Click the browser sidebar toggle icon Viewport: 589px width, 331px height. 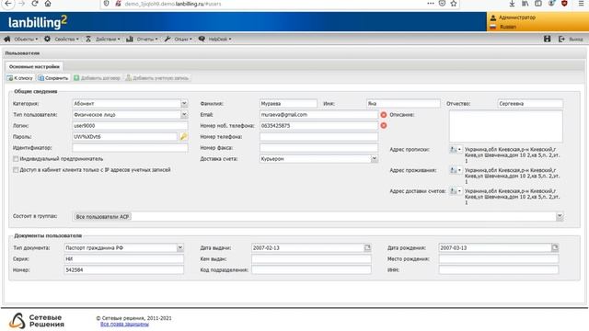(538, 4)
